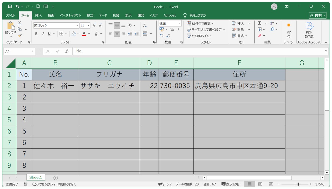Click the Clear eraser icon
332x189 pixels.
260,36
